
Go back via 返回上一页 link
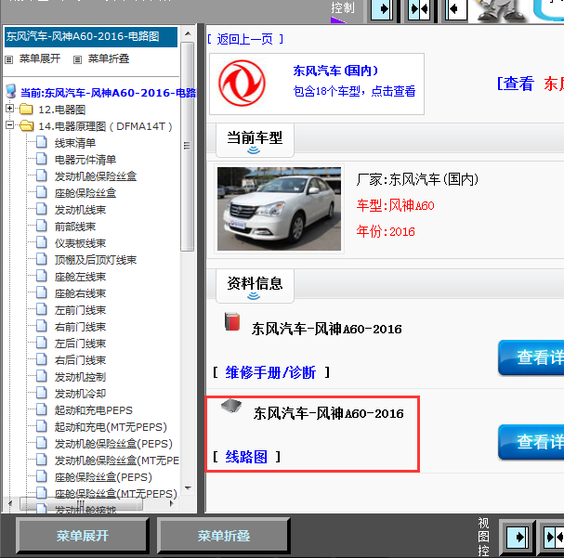245,39
